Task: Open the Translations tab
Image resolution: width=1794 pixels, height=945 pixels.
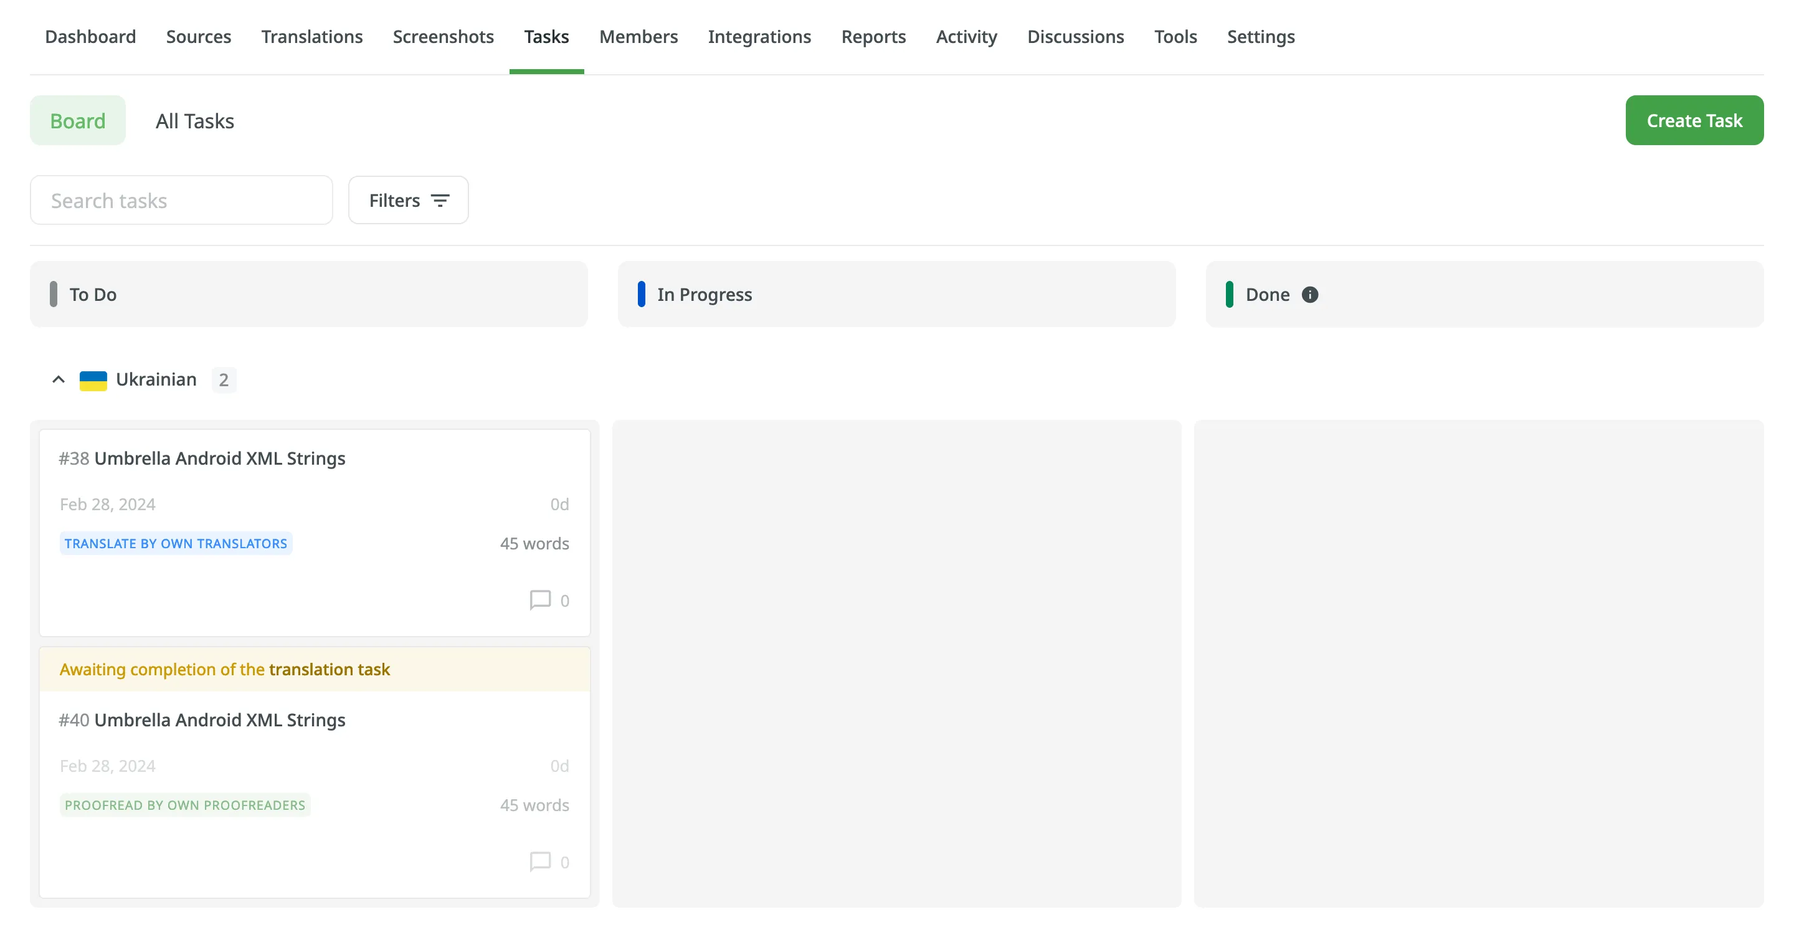Action: pyautogui.click(x=311, y=37)
